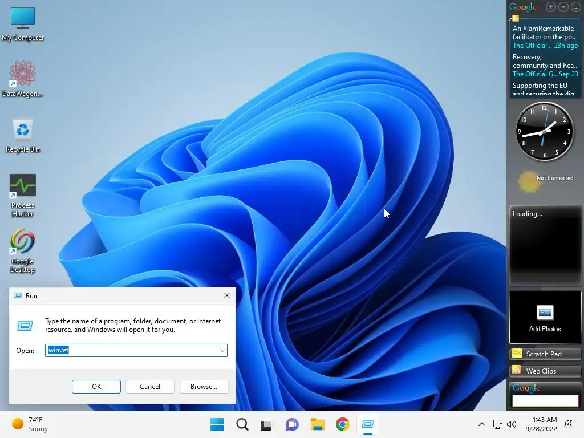The height and width of the screenshot is (438, 584).
Task: Open the Windows Start menu
Action: pyautogui.click(x=217, y=424)
